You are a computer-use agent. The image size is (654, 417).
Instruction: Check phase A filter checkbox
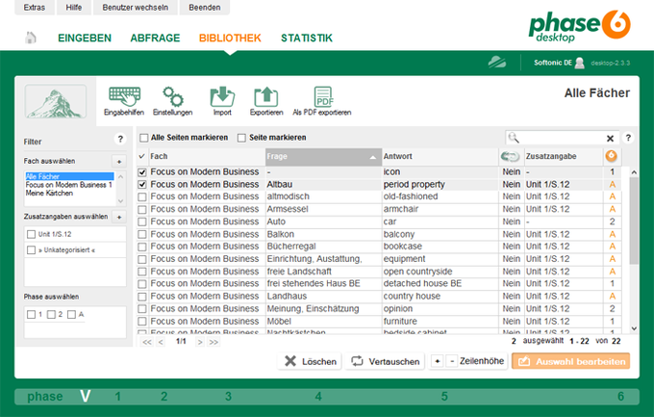coord(71,314)
